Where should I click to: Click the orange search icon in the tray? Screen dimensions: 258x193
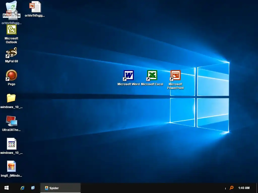point(232,188)
